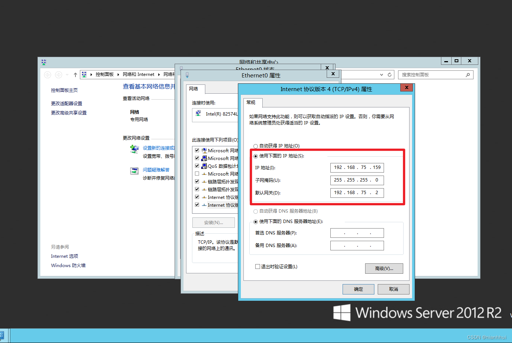
Task: Click the 查看活动网络 heading
Action: (136, 99)
